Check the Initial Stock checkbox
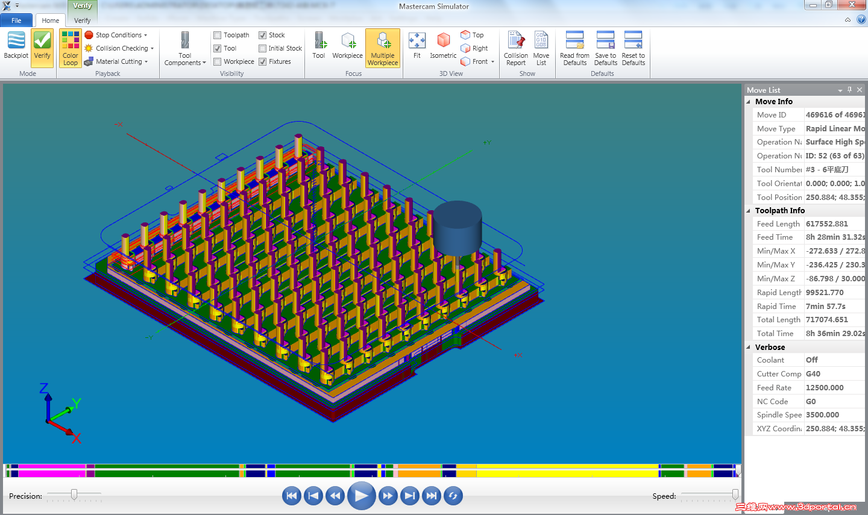Image resolution: width=868 pixels, height=515 pixels. (x=263, y=48)
